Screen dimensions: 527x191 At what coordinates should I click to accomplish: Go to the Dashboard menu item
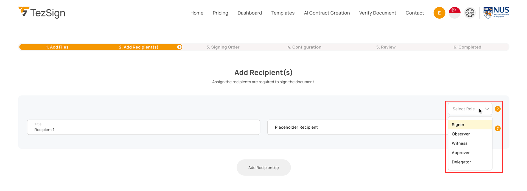pyautogui.click(x=250, y=13)
